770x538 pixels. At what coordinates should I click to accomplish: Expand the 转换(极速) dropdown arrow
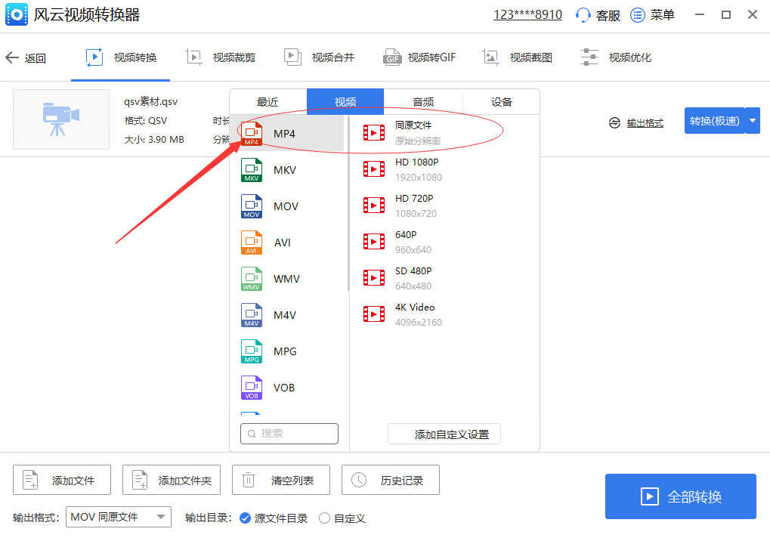[753, 121]
